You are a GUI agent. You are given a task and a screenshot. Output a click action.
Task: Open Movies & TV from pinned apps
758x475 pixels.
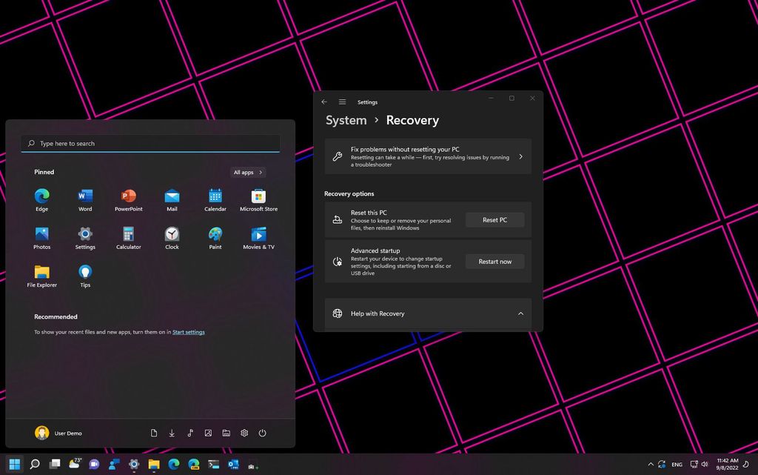click(x=258, y=236)
